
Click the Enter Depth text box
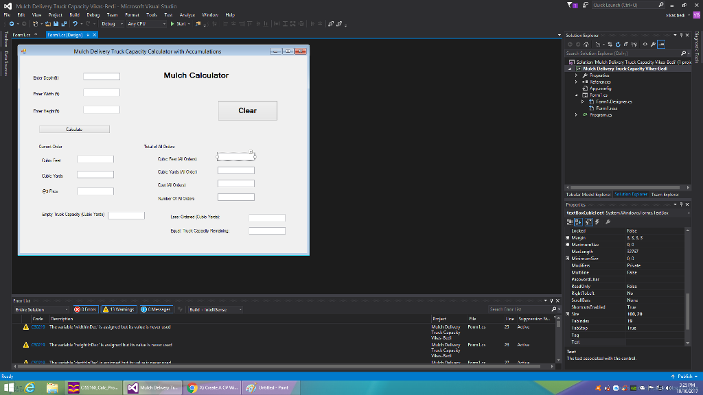coord(102,76)
